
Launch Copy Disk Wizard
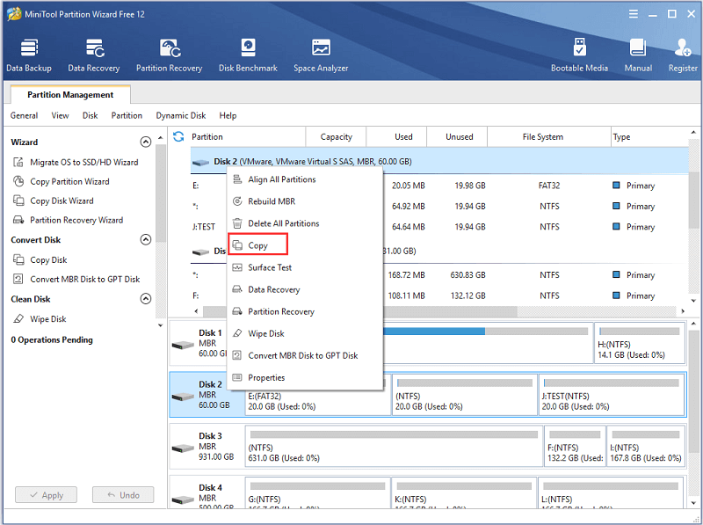point(54,201)
